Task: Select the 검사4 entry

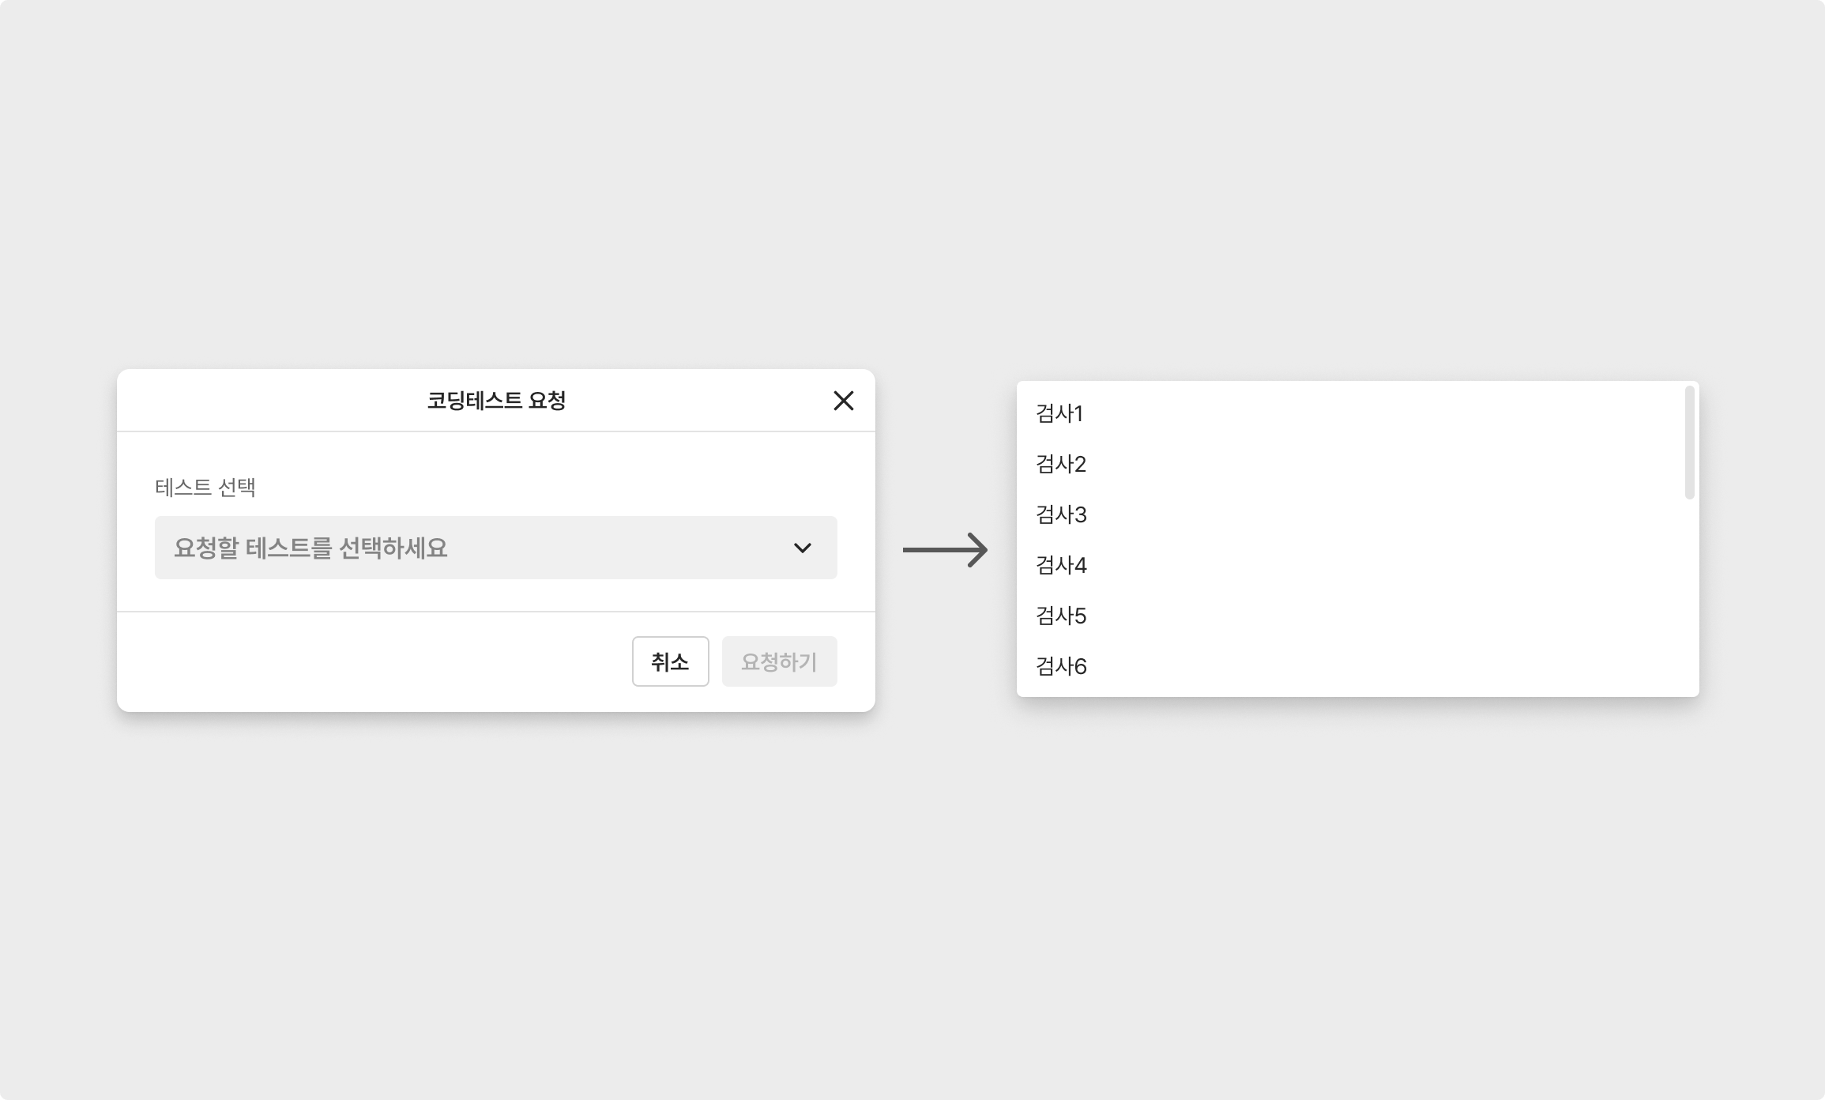Action: point(1061,565)
